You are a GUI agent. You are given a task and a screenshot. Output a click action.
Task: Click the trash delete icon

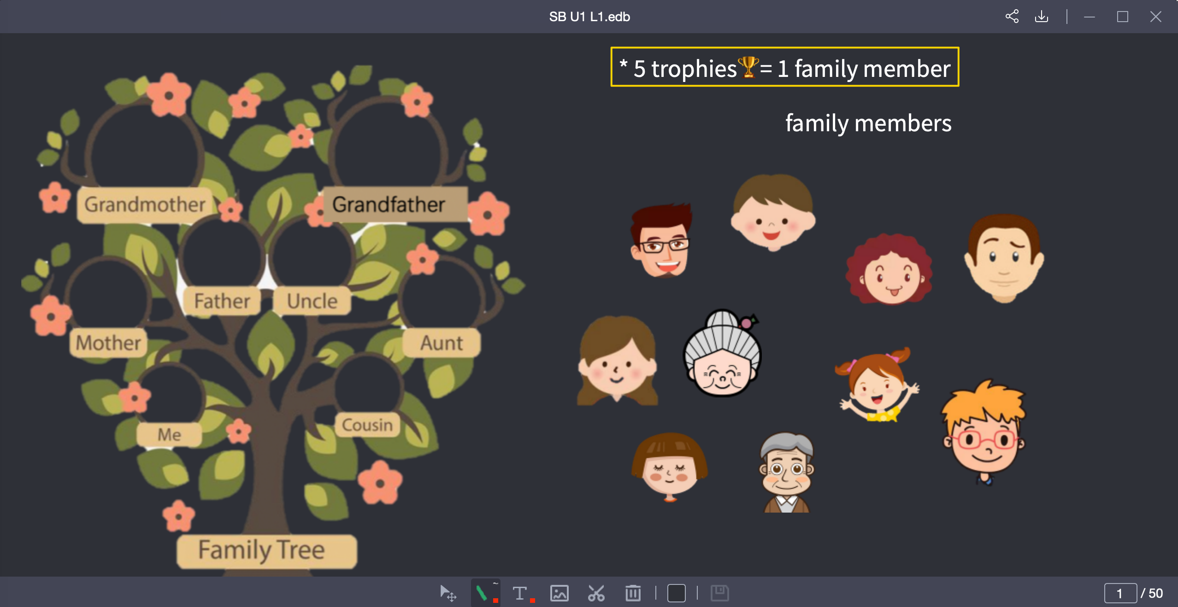[x=633, y=593]
